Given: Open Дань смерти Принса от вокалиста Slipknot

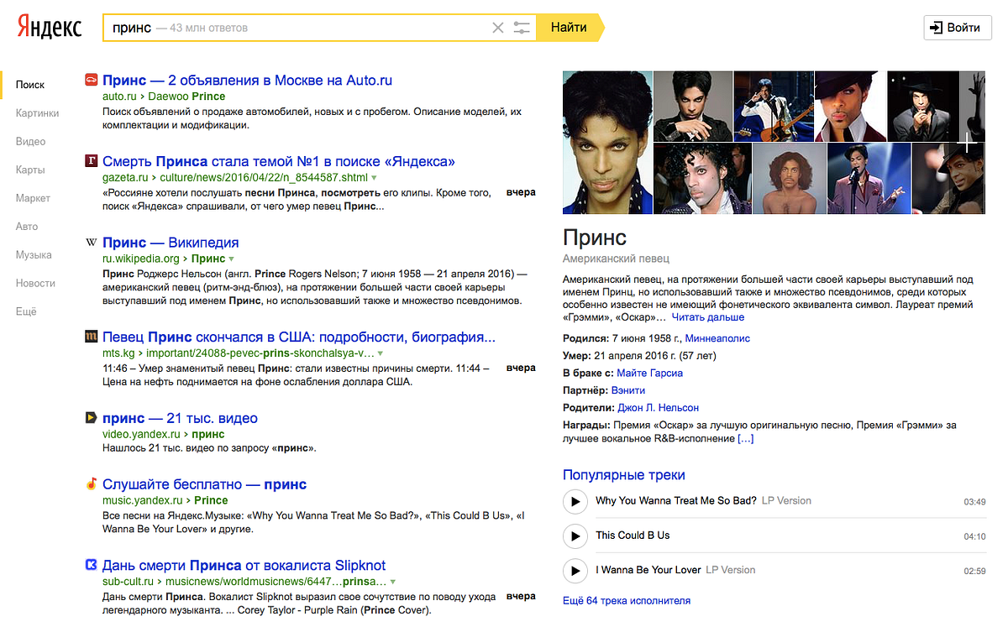Looking at the screenshot, I should pyautogui.click(x=244, y=565).
